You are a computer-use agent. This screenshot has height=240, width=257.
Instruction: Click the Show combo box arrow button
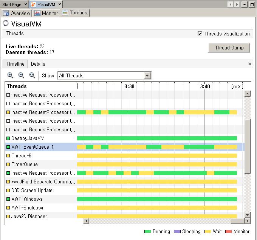pyautogui.click(x=147, y=75)
